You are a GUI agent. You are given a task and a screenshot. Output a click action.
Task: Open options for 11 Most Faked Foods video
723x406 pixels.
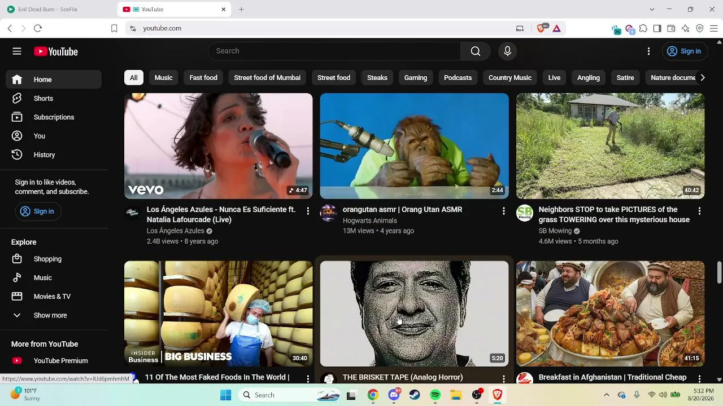pyautogui.click(x=308, y=378)
